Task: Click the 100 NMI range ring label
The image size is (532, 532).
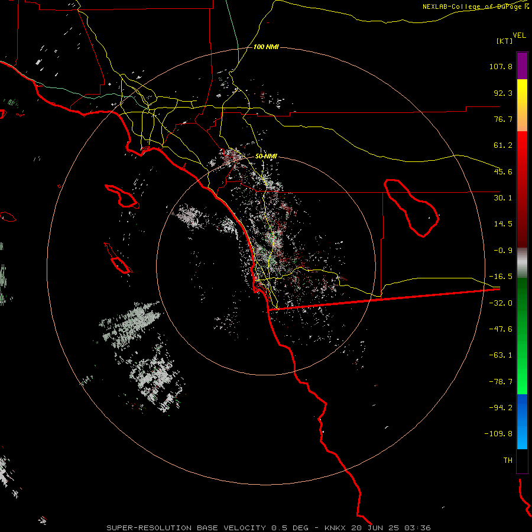Action: pos(266,47)
